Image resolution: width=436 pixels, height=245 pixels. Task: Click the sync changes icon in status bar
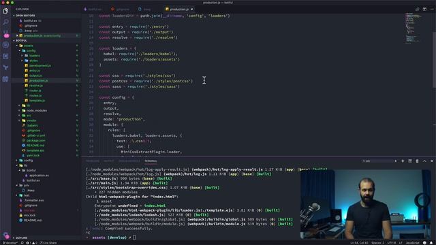22,243
